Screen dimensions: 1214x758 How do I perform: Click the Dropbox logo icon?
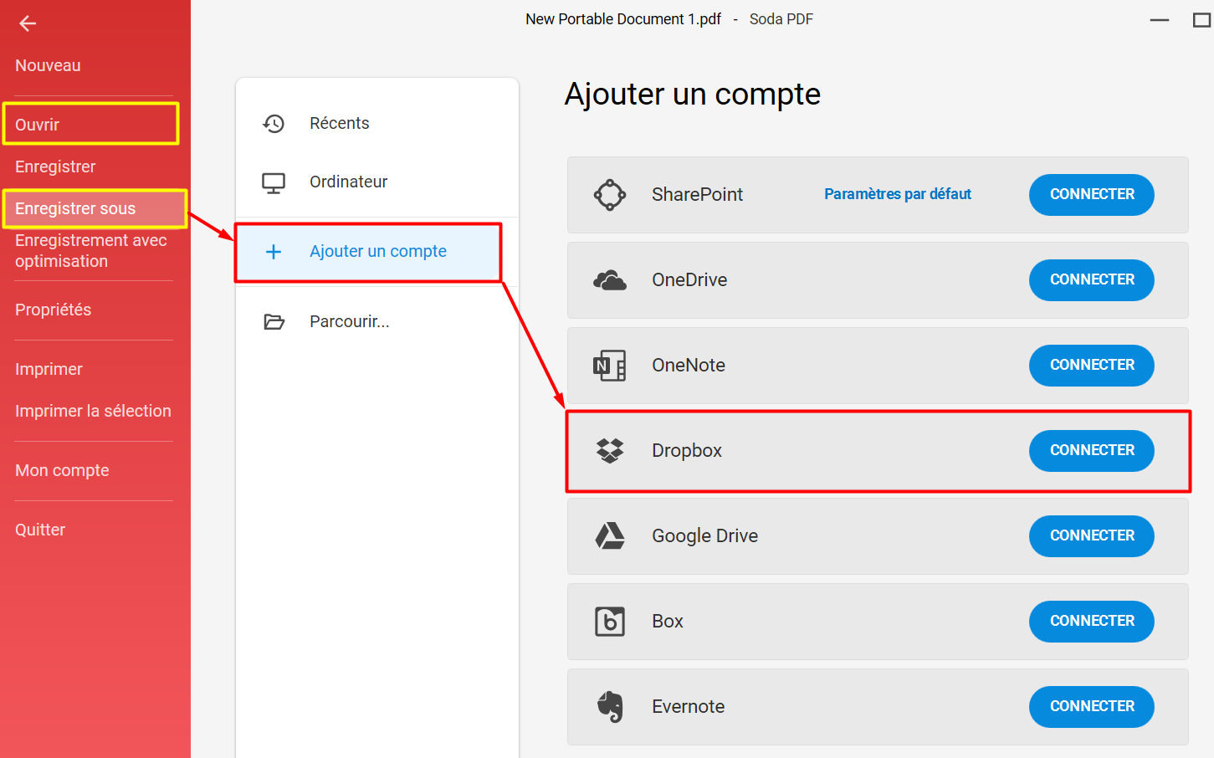tap(610, 451)
